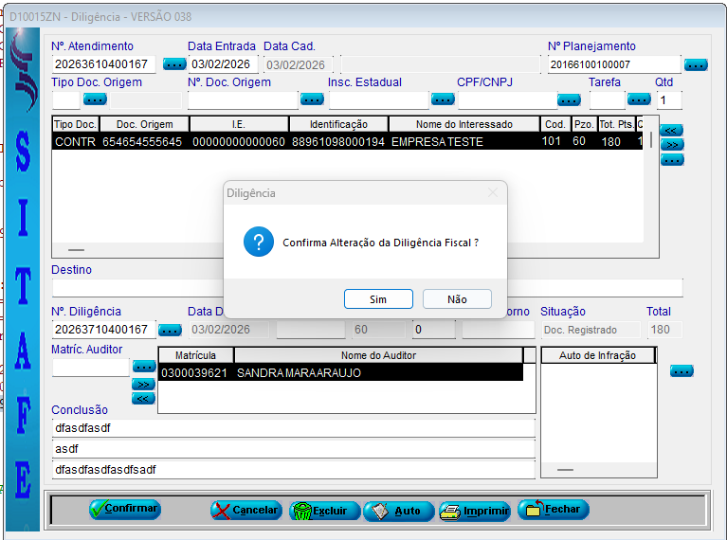The image size is (727, 540).
Task: Select auditor SANDRA MARA ARAUJO row
Action: 339,373
